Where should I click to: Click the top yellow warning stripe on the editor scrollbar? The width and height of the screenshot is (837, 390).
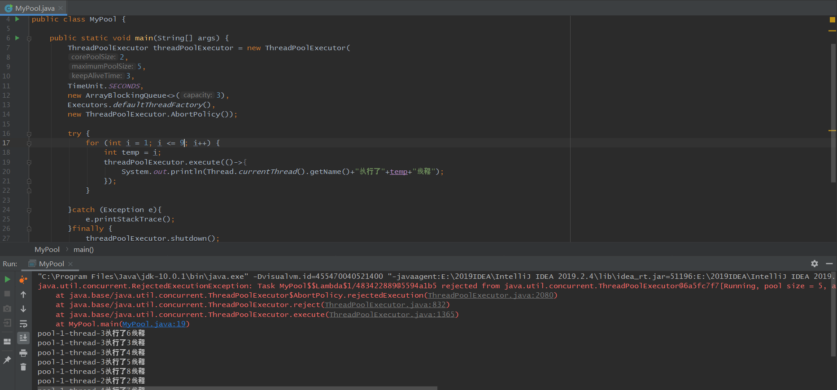point(832,31)
